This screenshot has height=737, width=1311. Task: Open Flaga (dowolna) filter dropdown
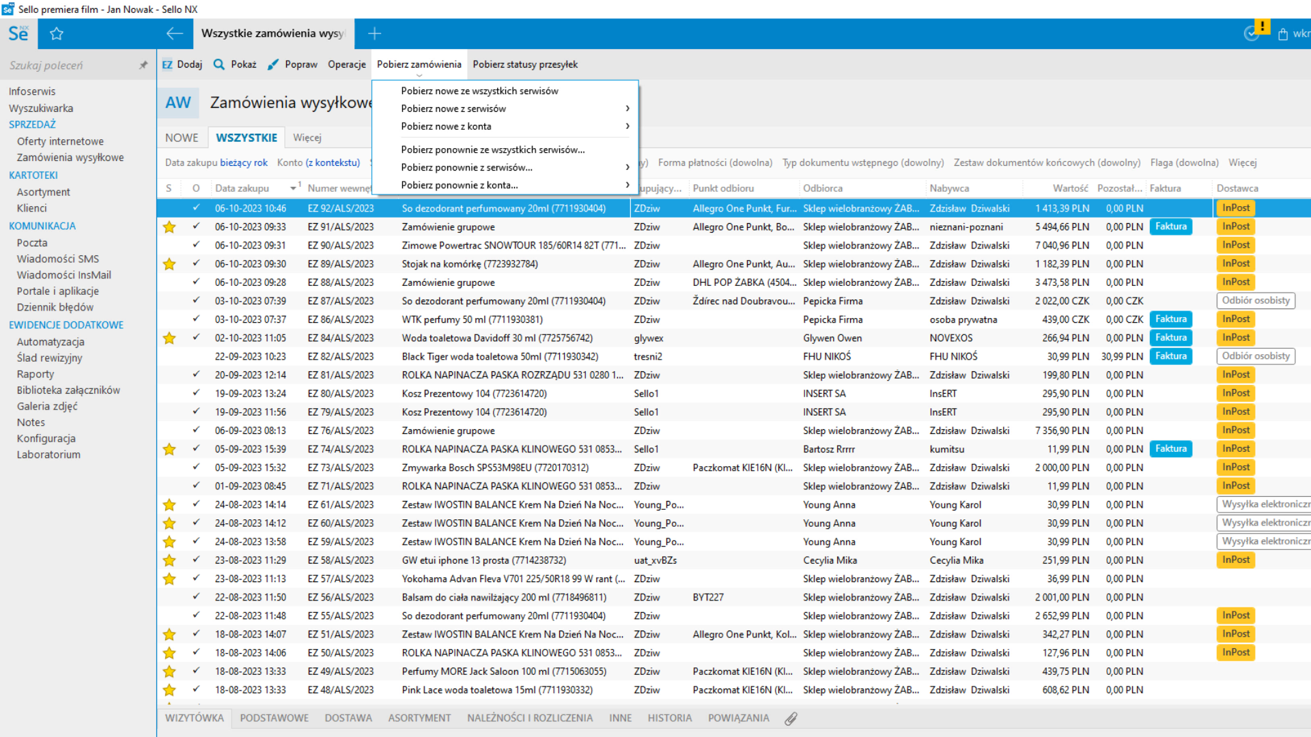coord(1184,162)
